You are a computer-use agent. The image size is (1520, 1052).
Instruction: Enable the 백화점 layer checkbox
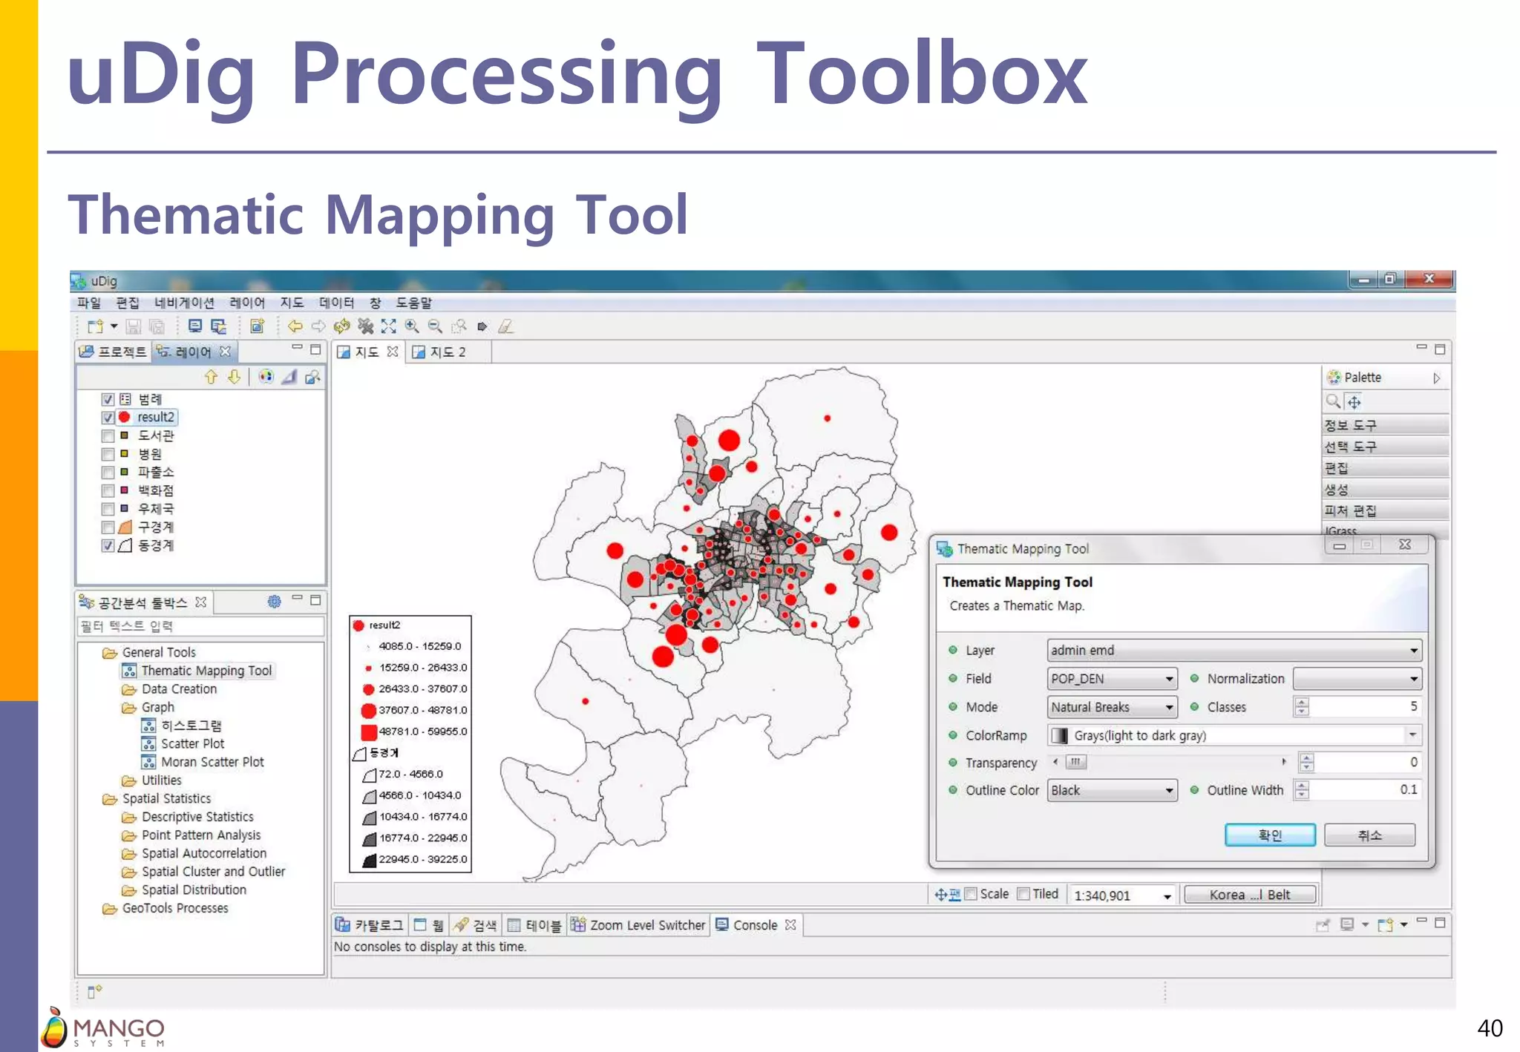coord(108,491)
